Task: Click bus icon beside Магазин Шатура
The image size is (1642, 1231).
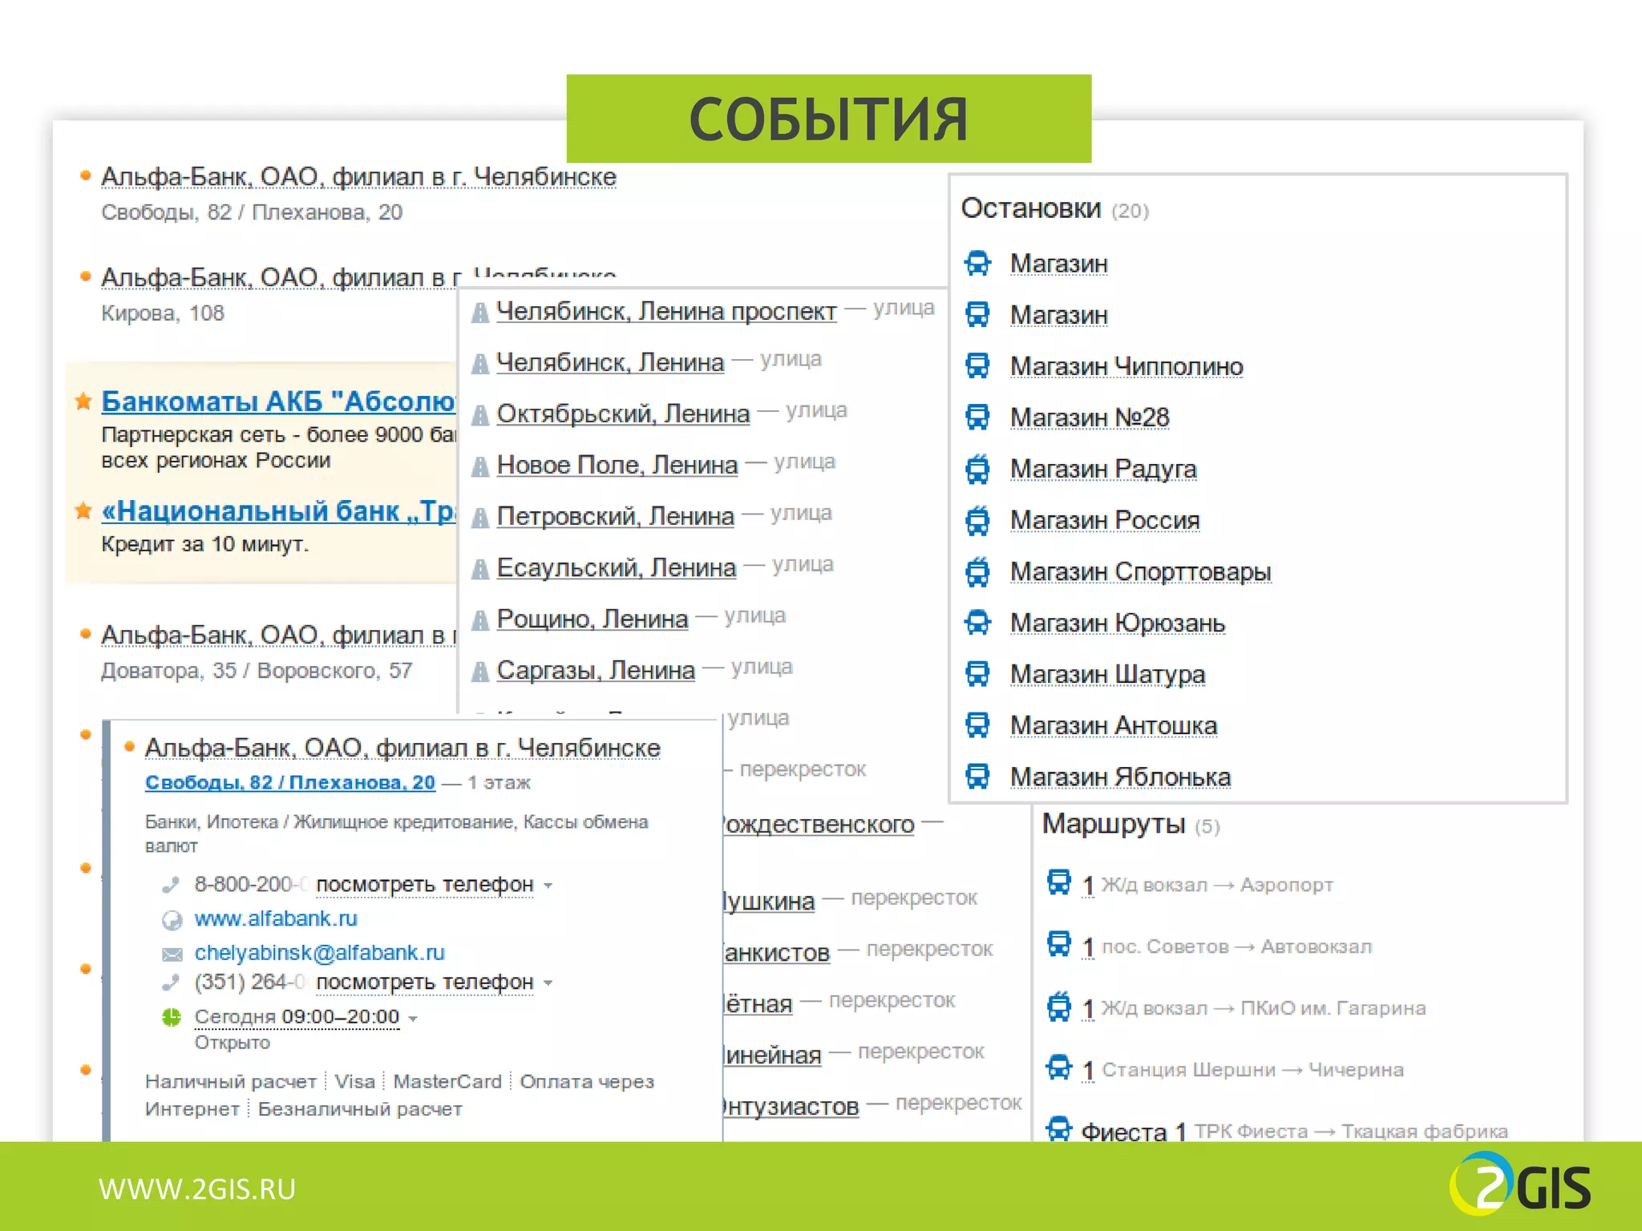Action: pyautogui.click(x=977, y=673)
